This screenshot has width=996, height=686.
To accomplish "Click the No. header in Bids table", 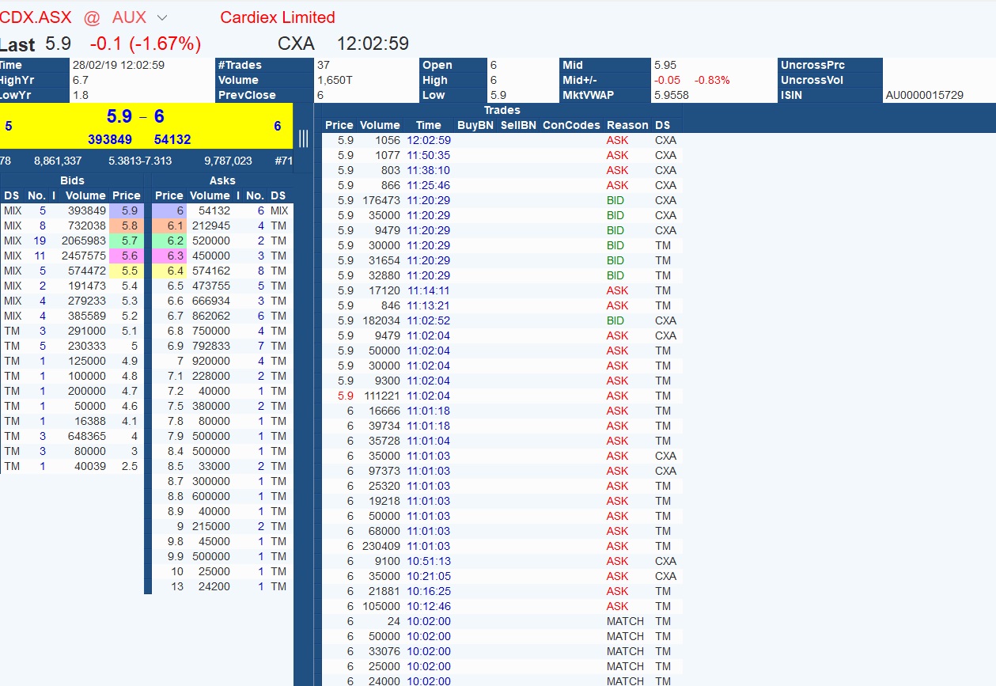I will 36,195.
